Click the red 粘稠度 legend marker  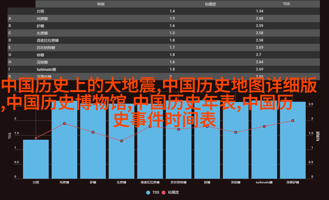164,192
